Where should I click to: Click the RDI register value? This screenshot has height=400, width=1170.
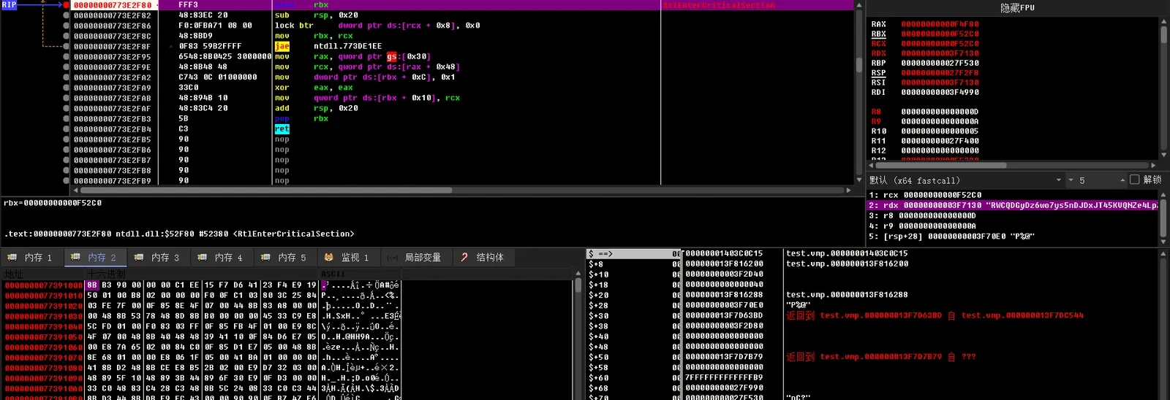coord(940,92)
